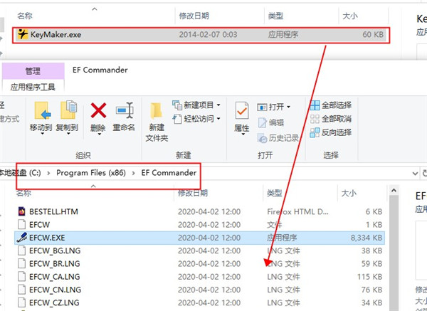Click the Firefox HTML D... type cell
427x311 pixels.
click(x=297, y=211)
